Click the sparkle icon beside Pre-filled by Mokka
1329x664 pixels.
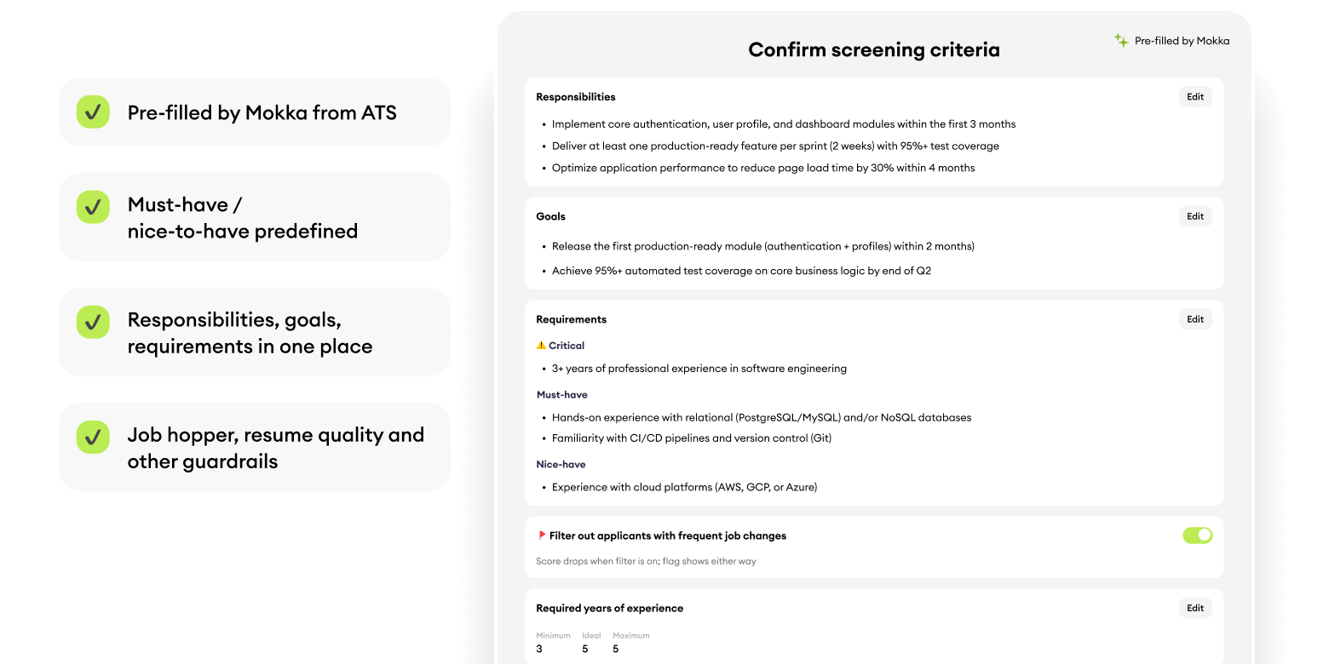point(1120,40)
